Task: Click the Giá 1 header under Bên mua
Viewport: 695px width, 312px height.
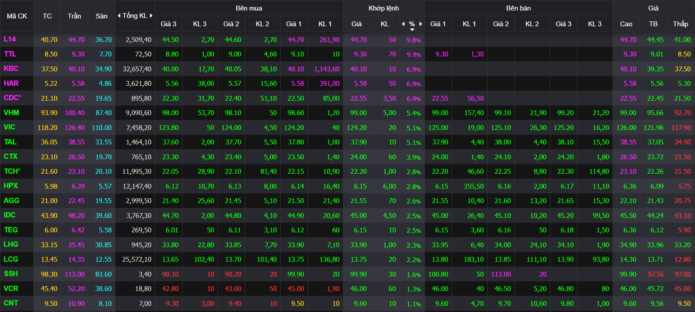Action: pos(294,24)
